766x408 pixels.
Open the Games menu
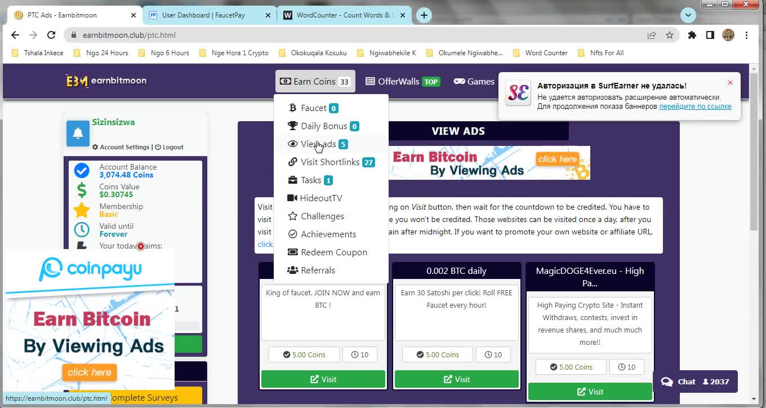[x=474, y=81]
